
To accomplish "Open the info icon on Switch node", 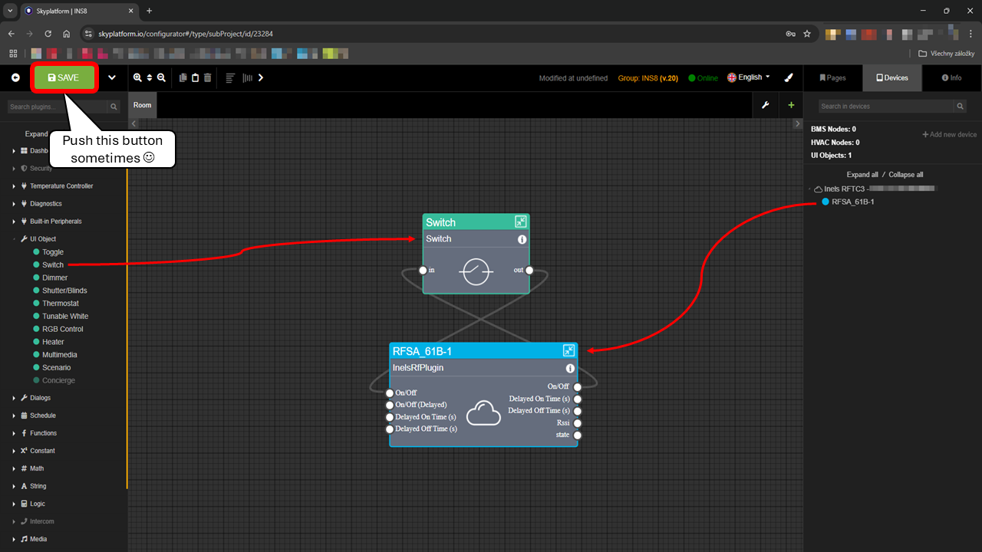I will click(x=522, y=239).
